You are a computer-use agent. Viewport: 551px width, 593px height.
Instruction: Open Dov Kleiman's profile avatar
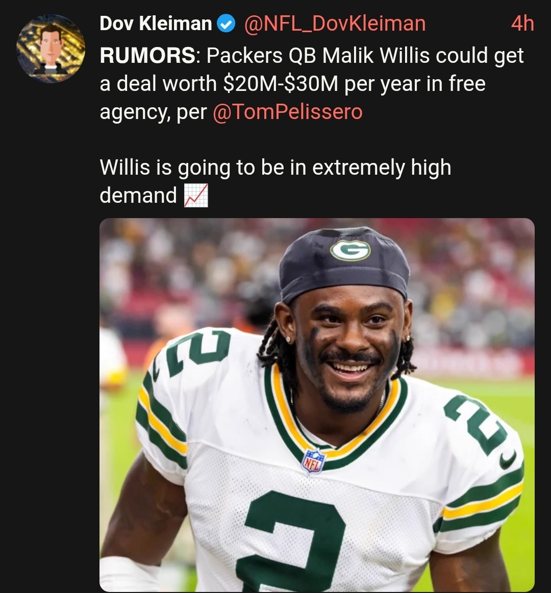pos(51,49)
